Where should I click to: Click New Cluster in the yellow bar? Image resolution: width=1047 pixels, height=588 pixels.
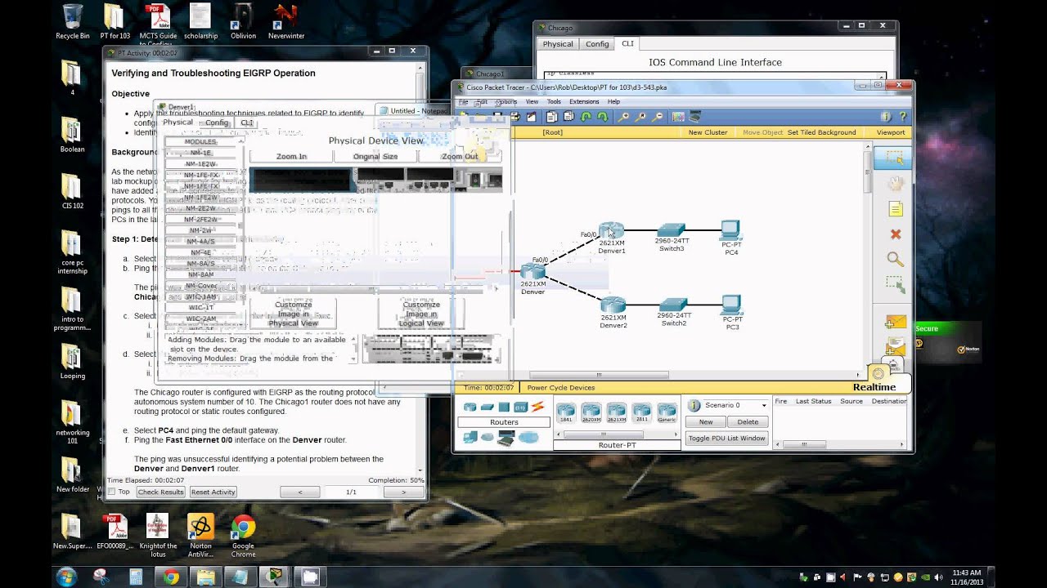click(x=708, y=132)
